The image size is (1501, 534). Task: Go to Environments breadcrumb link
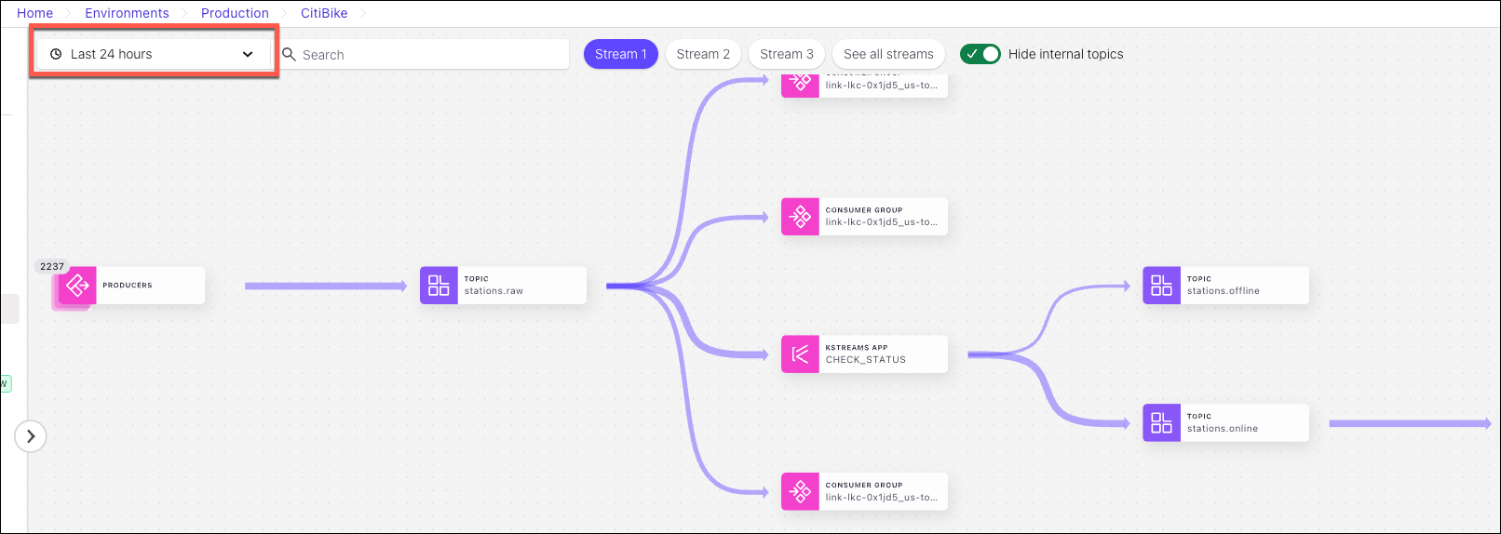pos(127,13)
